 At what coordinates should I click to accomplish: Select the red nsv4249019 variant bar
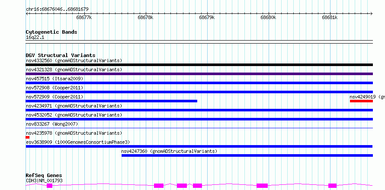[x=362, y=101]
